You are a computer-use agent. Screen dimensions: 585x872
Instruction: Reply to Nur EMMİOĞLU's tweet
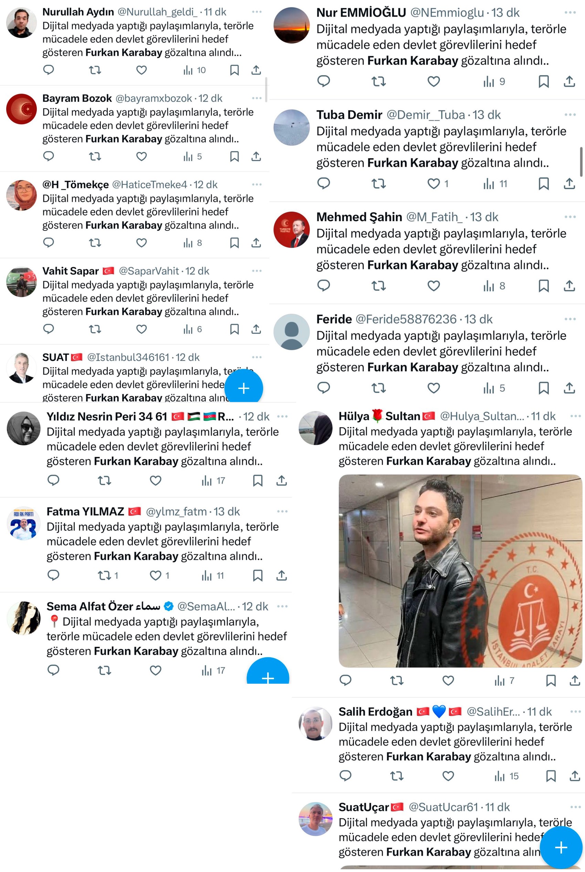coord(323,81)
